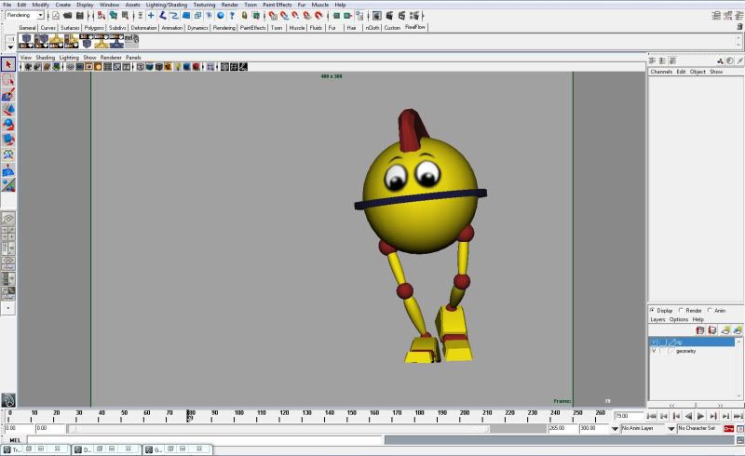This screenshot has height=456, width=745.
Task: Go to start of playback range
Action: click(651, 416)
